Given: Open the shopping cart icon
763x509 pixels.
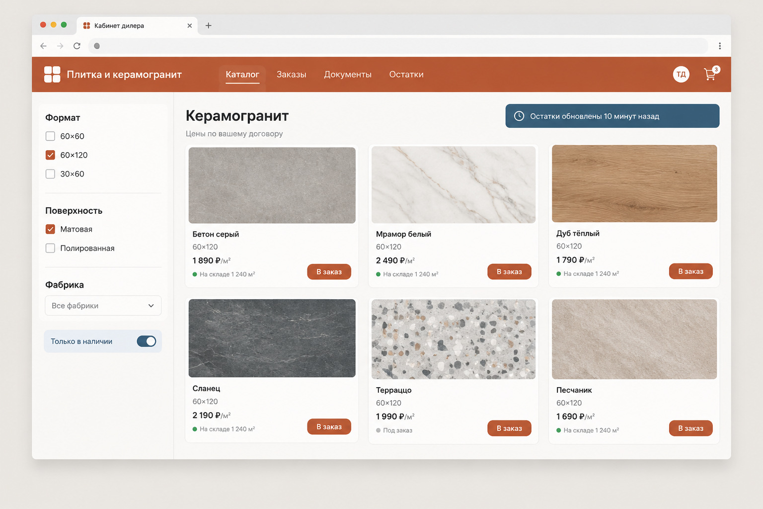Looking at the screenshot, I should click(x=711, y=74).
